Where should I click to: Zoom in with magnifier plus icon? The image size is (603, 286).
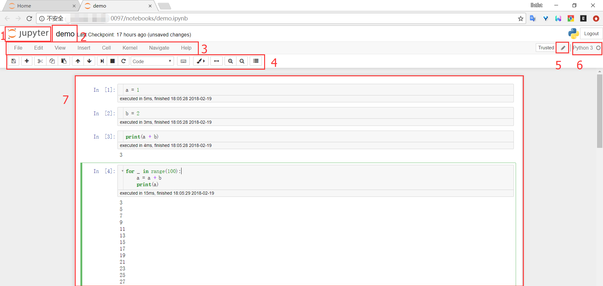pyautogui.click(x=231, y=61)
